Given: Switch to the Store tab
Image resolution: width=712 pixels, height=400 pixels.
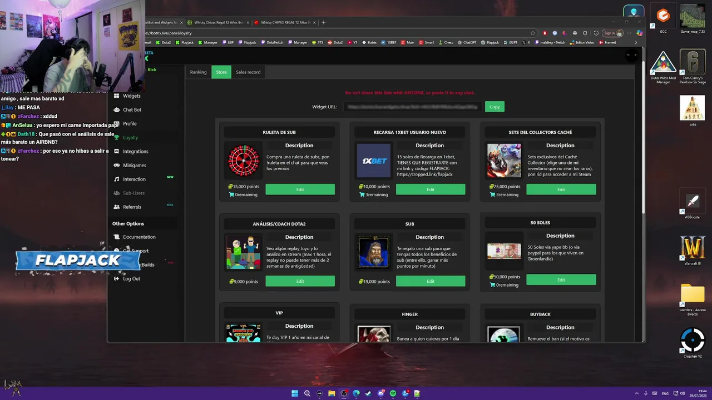Looking at the screenshot, I should pyautogui.click(x=221, y=72).
